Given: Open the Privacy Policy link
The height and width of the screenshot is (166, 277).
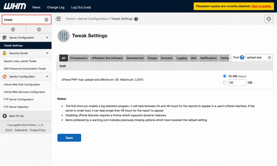Looking at the screenshot, I should [38, 130].
